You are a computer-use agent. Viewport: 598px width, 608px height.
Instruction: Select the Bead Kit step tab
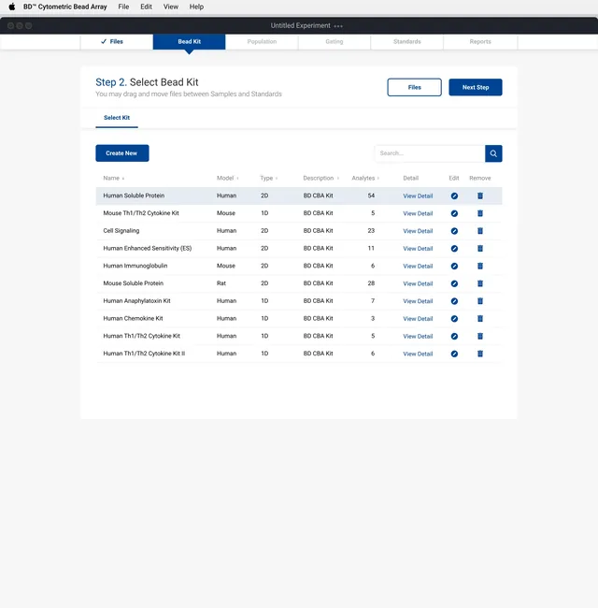[x=189, y=41]
